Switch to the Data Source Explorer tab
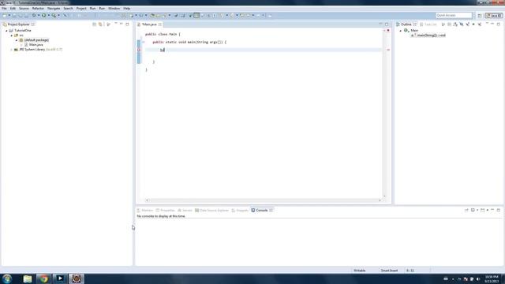Image resolution: width=505 pixels, height=284 pixels. (x=211, y=211)
